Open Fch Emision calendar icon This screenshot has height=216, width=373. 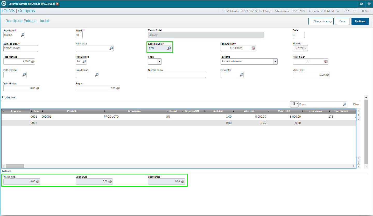pyautogui.click(x=253, y=48)
